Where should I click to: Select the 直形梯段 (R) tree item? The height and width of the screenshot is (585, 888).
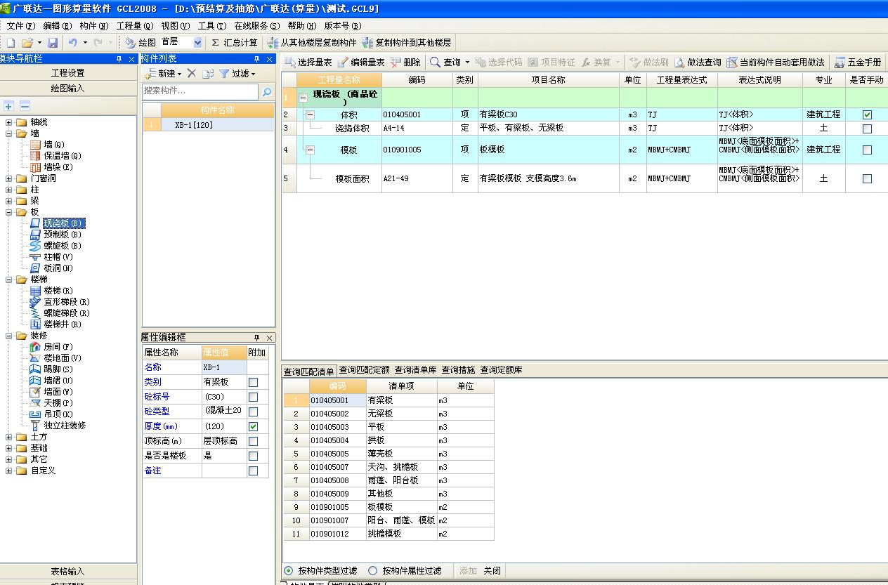coord(67,302)
